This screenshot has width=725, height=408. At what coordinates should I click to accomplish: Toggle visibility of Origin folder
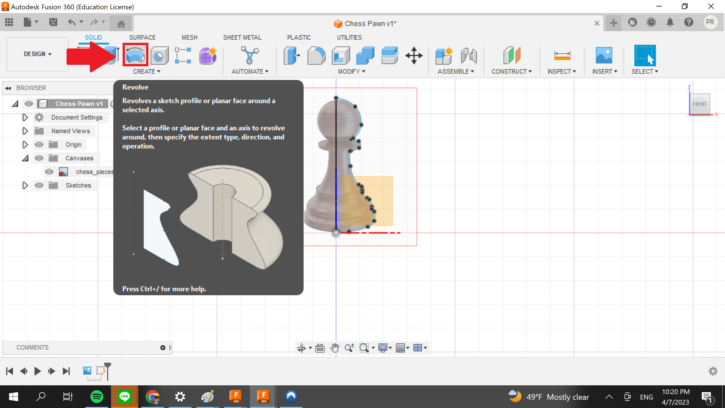point(39,144)
